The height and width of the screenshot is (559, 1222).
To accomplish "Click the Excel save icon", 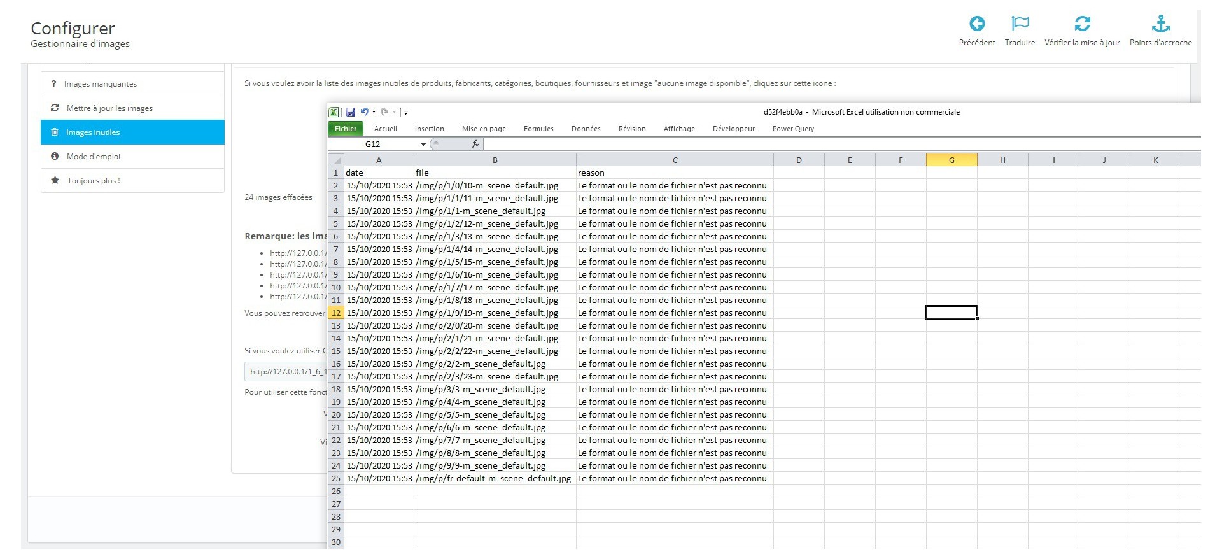I will click(350, 112).
